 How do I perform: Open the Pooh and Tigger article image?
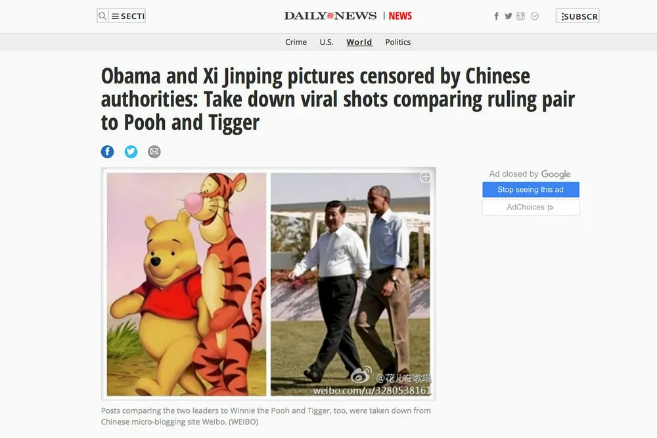(269, 284)
